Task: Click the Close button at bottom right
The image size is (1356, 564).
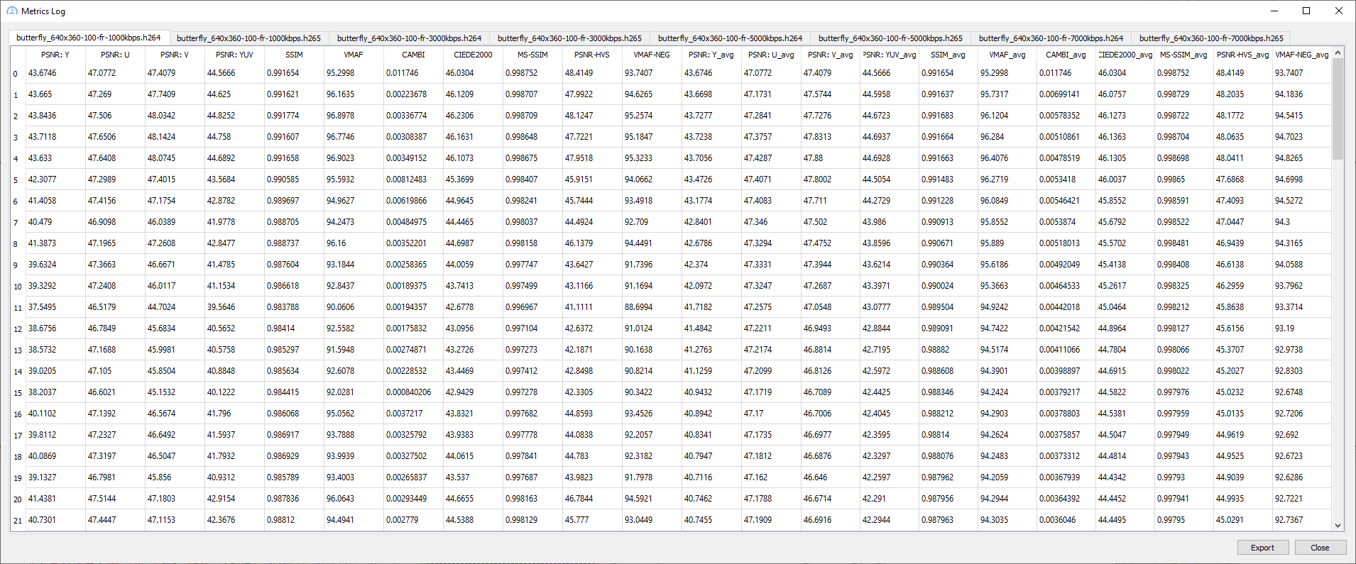Action: tap(1320, 548)
